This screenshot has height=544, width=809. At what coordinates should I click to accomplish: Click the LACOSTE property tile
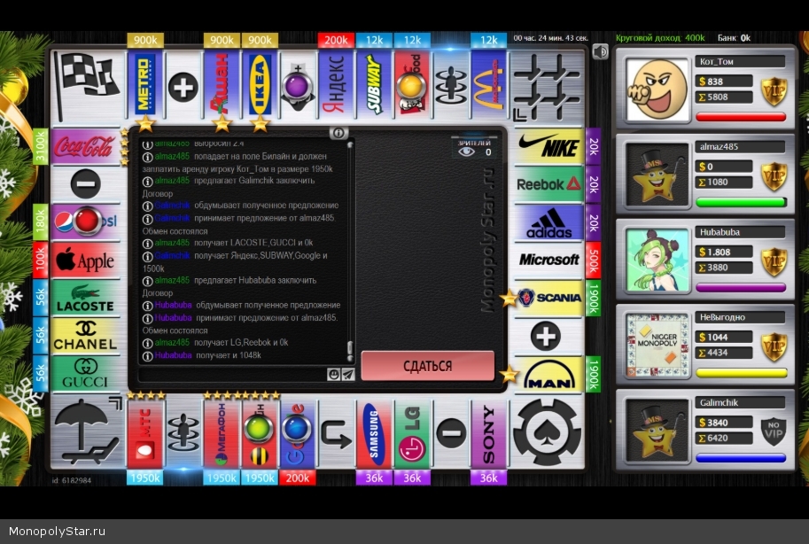click(x=86, y=298)
